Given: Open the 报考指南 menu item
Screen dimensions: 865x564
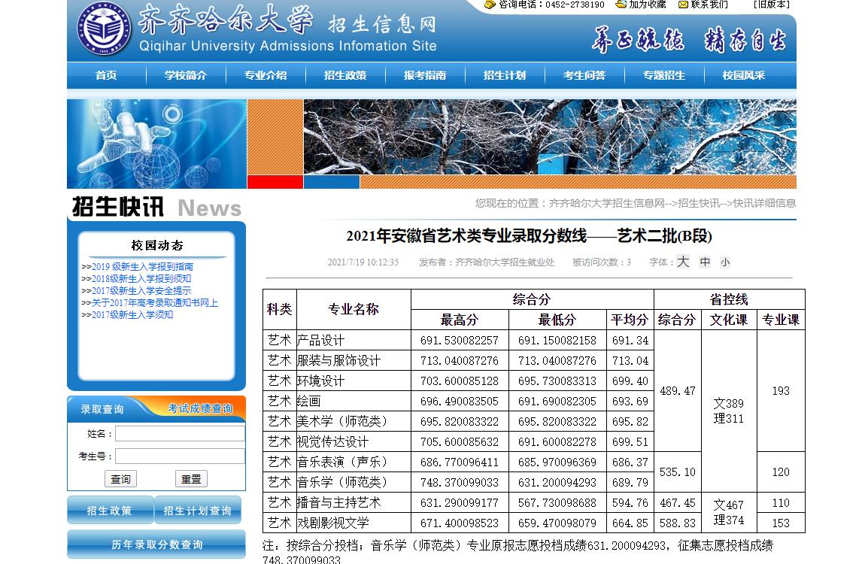Looking at the screenshot, I should [x=425, y=75].
